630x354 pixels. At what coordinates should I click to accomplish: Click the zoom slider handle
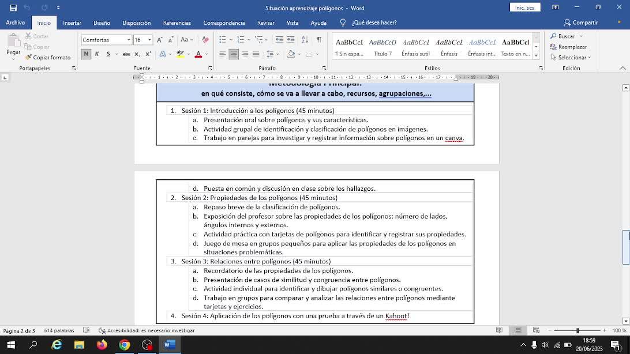point(577,330)
